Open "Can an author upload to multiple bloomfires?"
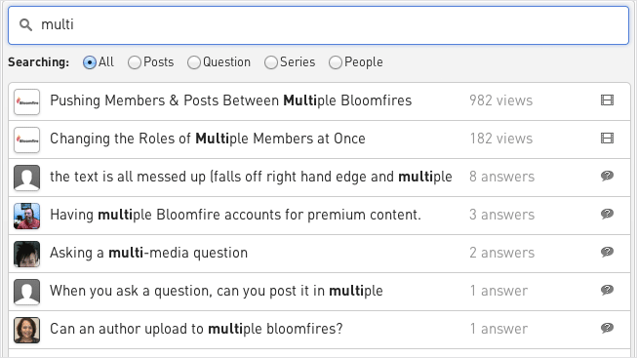The width and height of the screenshot is (637, 358). (196, 329)
